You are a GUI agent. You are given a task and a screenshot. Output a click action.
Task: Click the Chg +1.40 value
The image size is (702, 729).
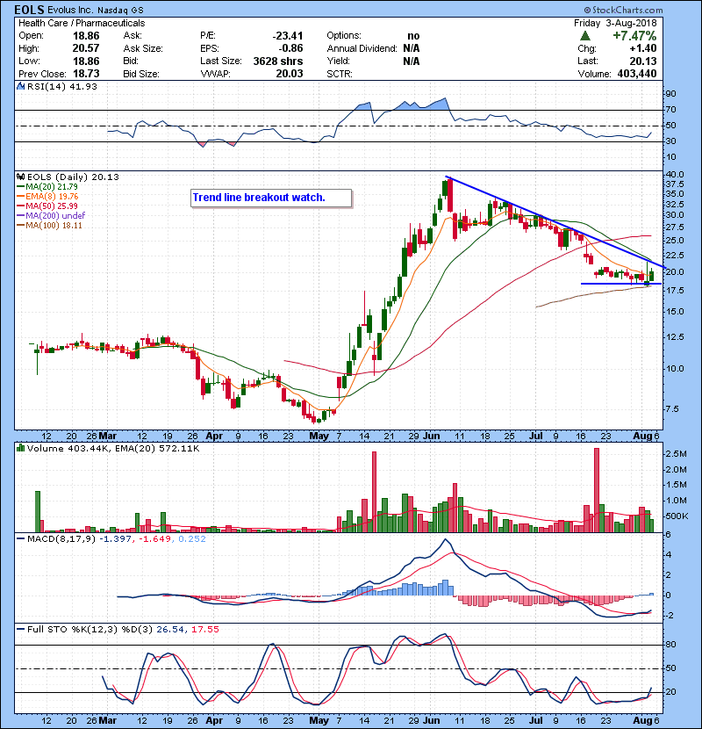(x=643, y=48)
